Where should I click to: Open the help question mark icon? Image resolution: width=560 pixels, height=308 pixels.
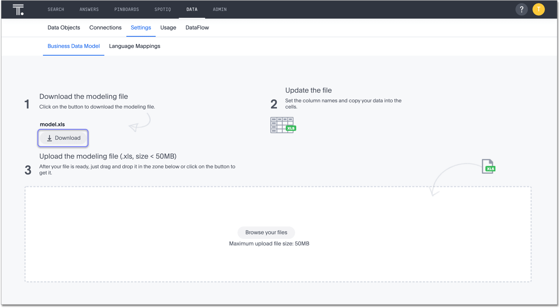tap(521, 10)
